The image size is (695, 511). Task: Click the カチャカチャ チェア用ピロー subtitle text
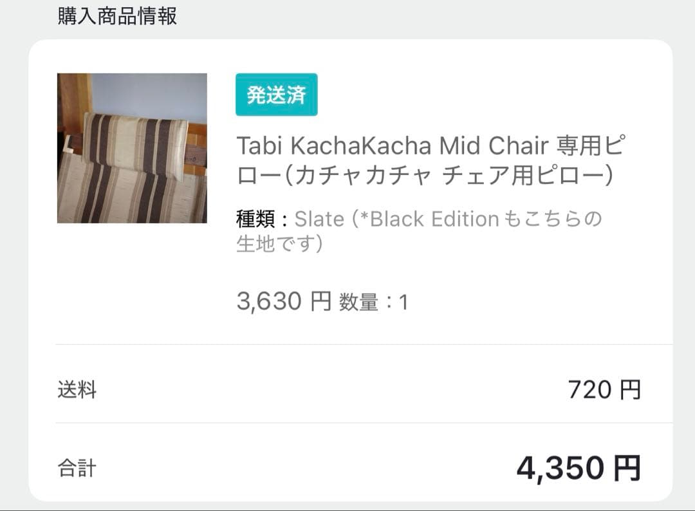pyautogui.click(x=449, y=176)
